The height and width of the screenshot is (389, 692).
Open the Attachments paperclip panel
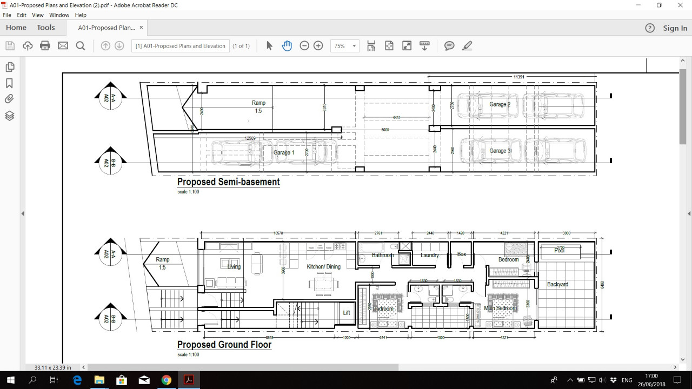tap(9, 99)
